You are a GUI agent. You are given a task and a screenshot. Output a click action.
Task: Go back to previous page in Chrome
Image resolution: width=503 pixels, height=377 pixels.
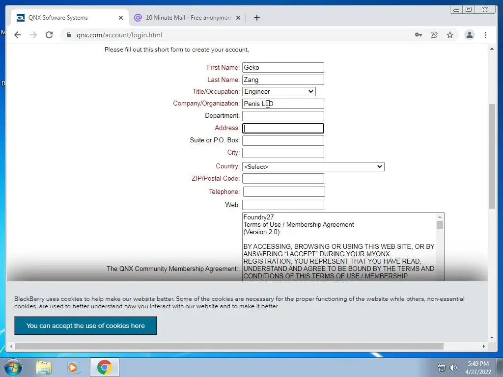coord(18,35)
